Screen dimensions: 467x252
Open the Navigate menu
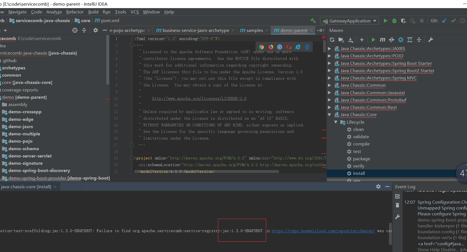[17, 12]
